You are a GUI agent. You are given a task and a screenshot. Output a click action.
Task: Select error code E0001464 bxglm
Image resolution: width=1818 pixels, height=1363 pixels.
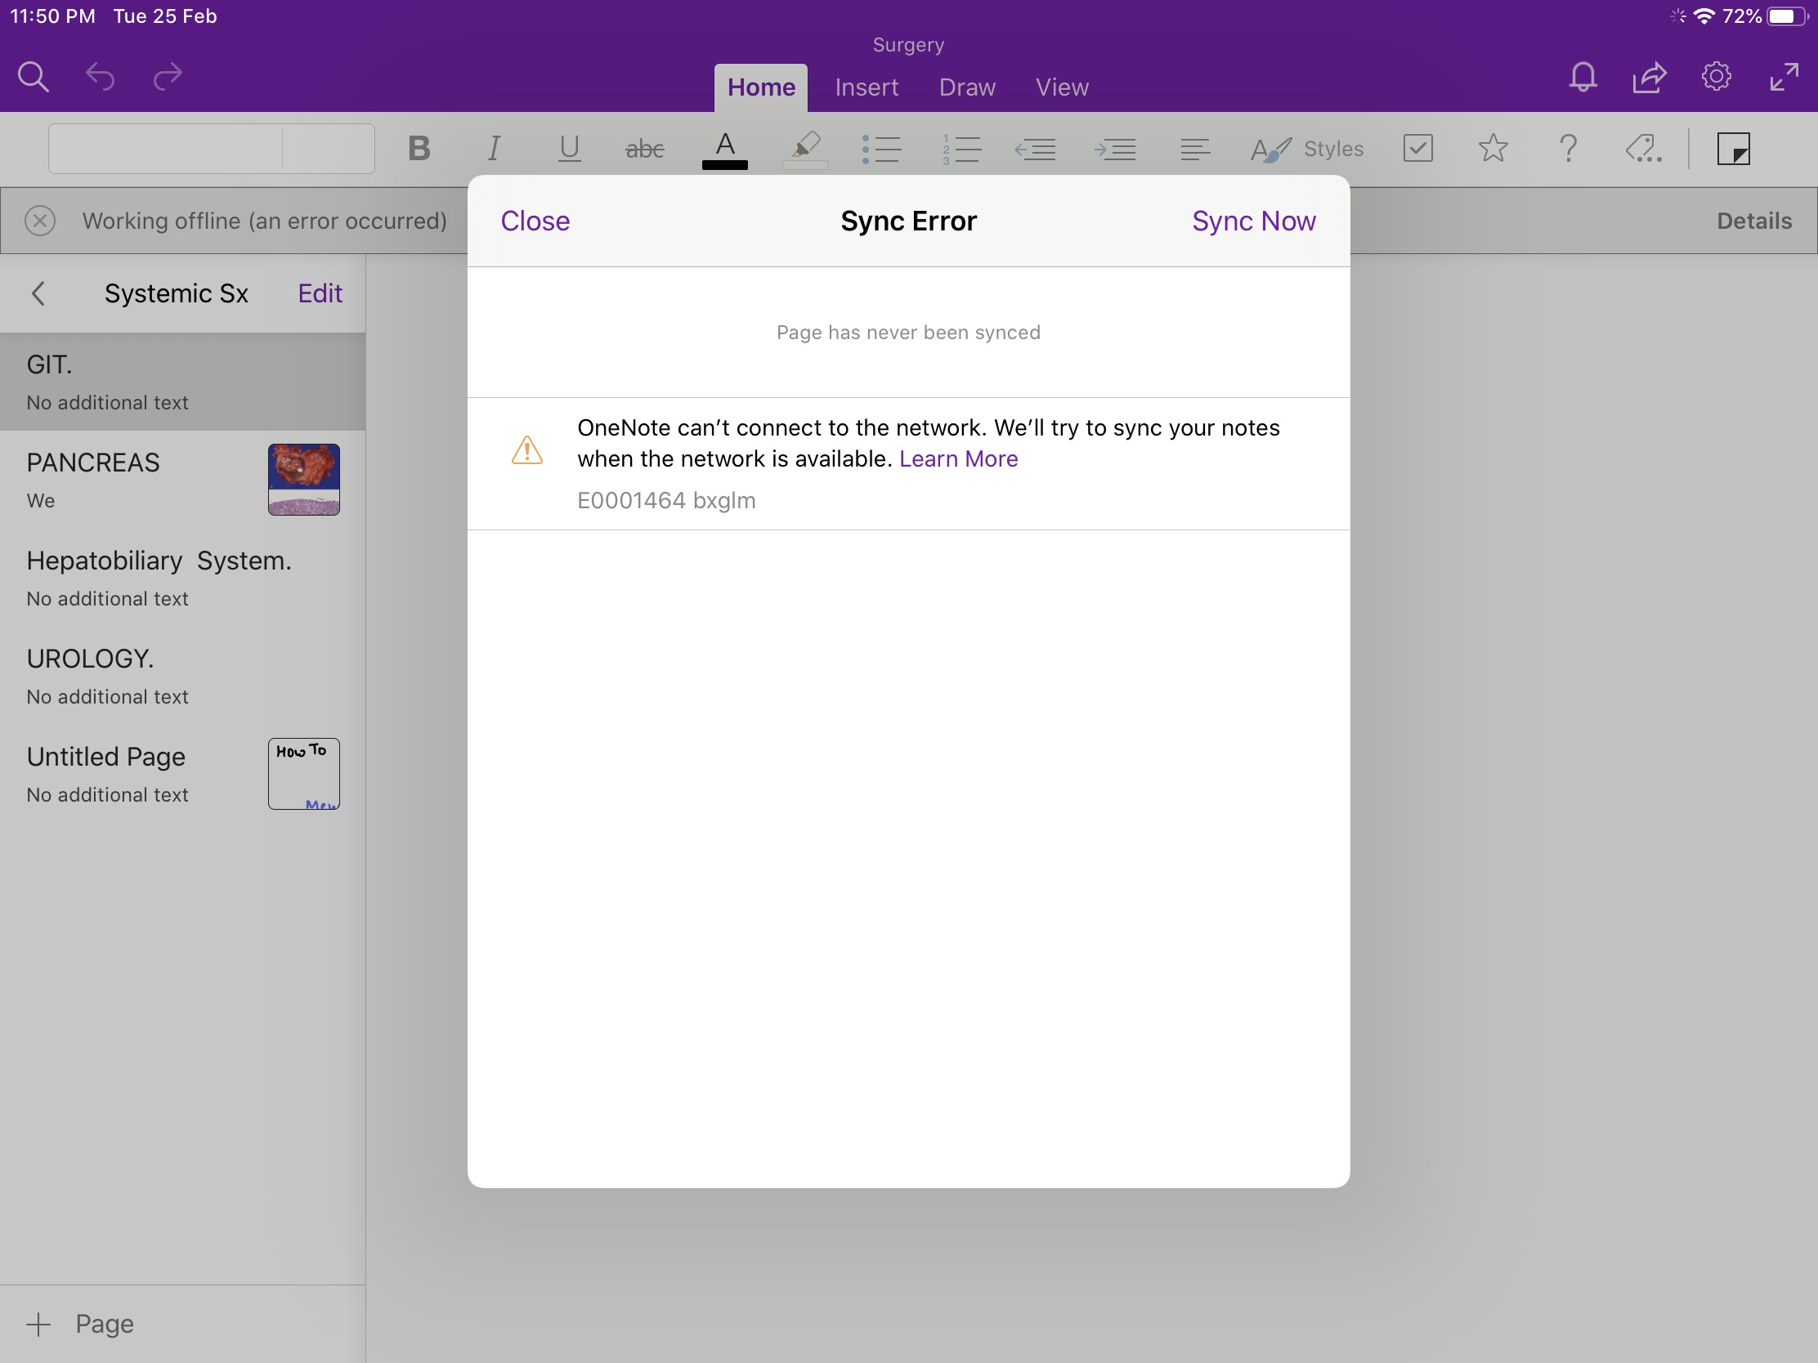(x=666, y=500)
